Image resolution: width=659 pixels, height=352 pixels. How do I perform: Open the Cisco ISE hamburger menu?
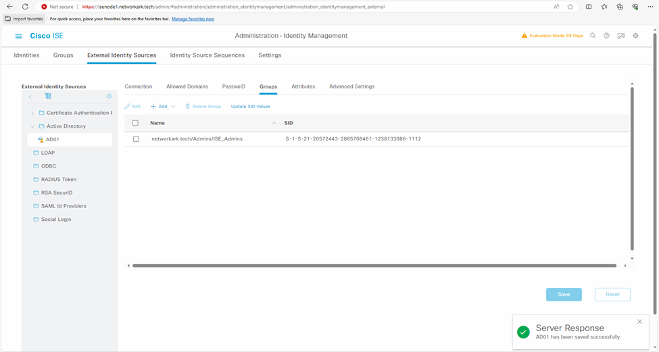[18, 36]
